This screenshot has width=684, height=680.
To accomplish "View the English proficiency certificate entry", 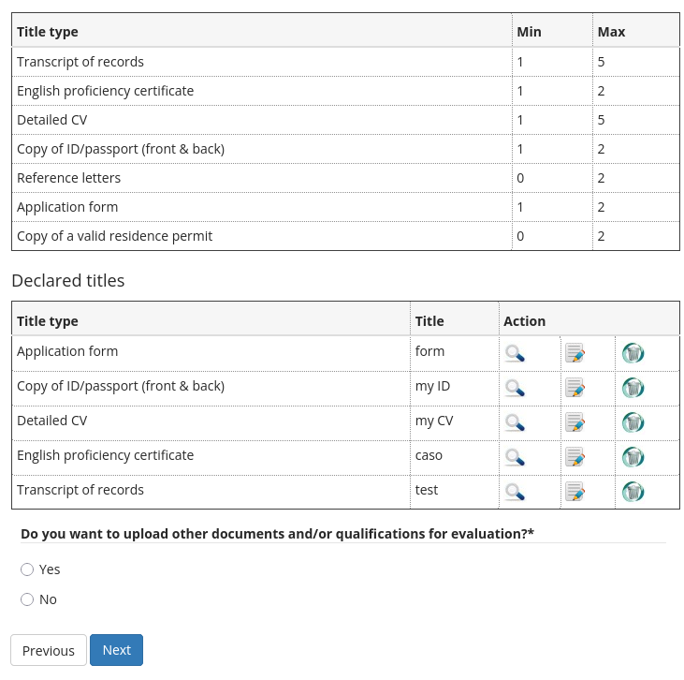I will click(515, 457).
